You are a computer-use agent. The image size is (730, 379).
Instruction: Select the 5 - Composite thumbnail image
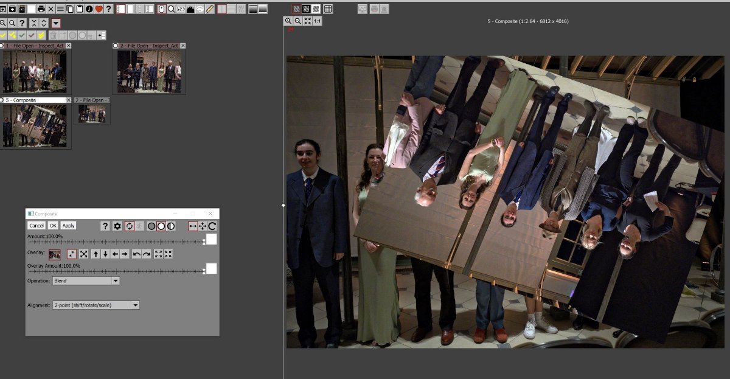pyautogui.click(x=35, y=125)
